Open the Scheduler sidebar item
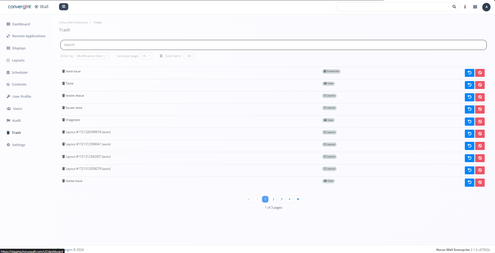 [x=20, y=72]
